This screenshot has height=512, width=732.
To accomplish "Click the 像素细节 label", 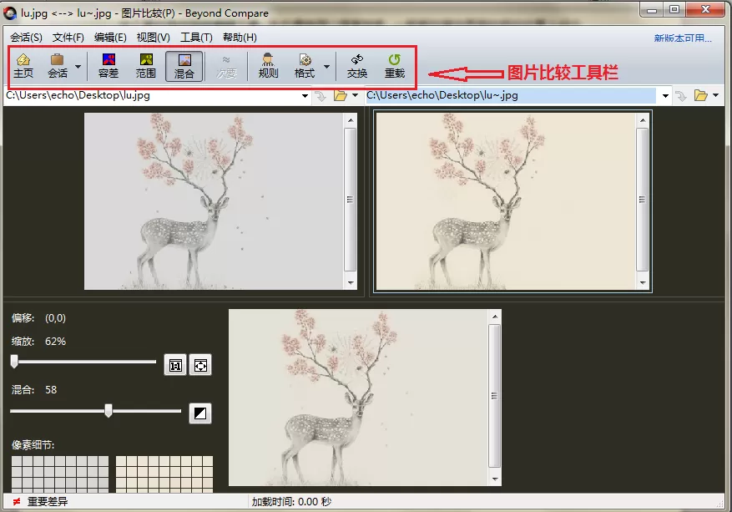I will tap(33, 444).
